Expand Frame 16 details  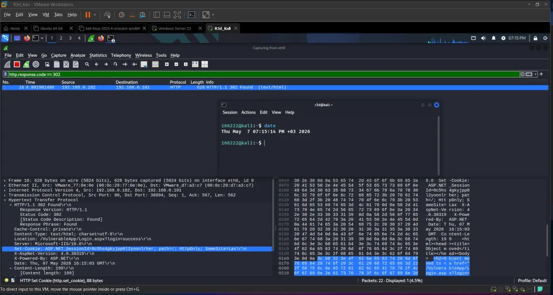[5, 180]
